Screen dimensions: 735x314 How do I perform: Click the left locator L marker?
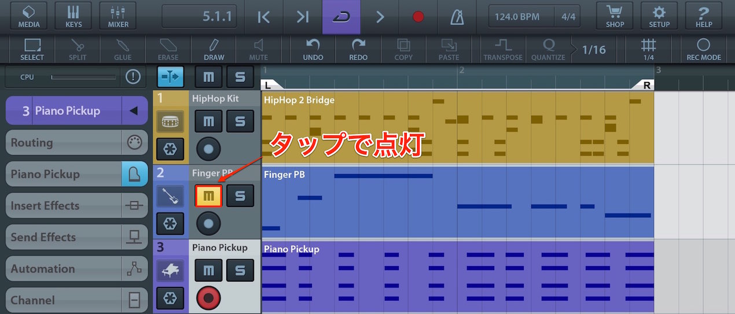click(x=268, y=85)
